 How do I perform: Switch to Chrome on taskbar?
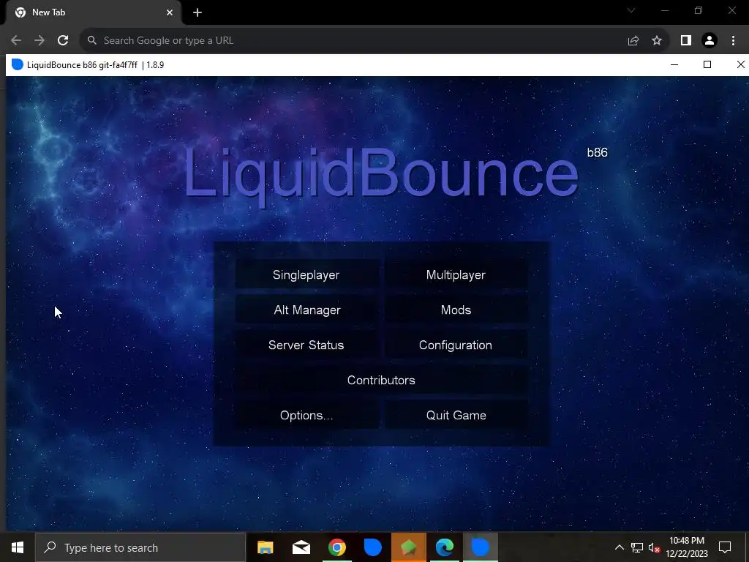click(336, 547)
